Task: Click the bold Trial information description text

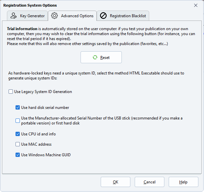Action: click(x=22, y=29)
